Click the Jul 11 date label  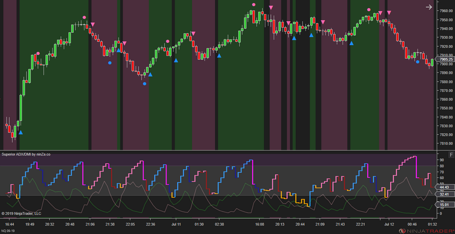pos(175,224)
